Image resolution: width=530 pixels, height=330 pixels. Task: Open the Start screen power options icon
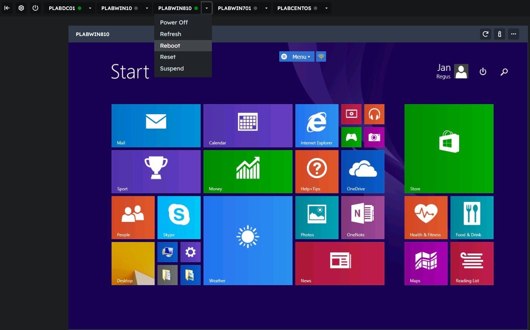tap(483, 72)
